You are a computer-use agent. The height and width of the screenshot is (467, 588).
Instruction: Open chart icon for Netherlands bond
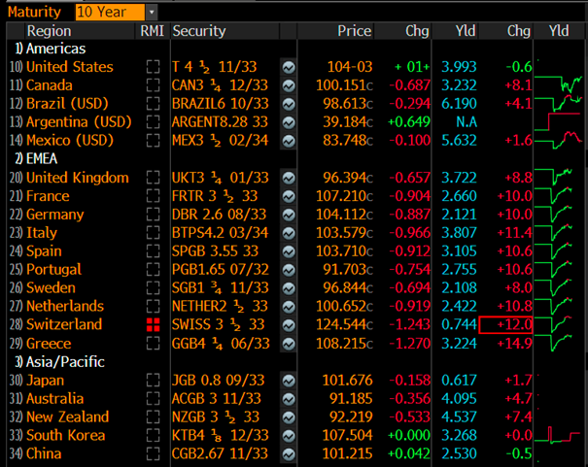click(x=289, y=307)
